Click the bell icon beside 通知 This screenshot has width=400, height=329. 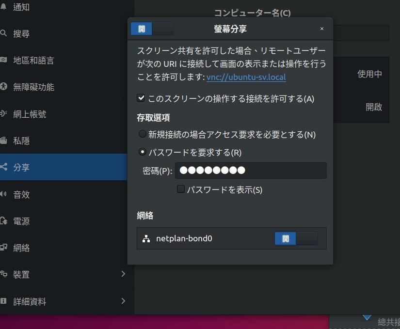click(3, 7)
